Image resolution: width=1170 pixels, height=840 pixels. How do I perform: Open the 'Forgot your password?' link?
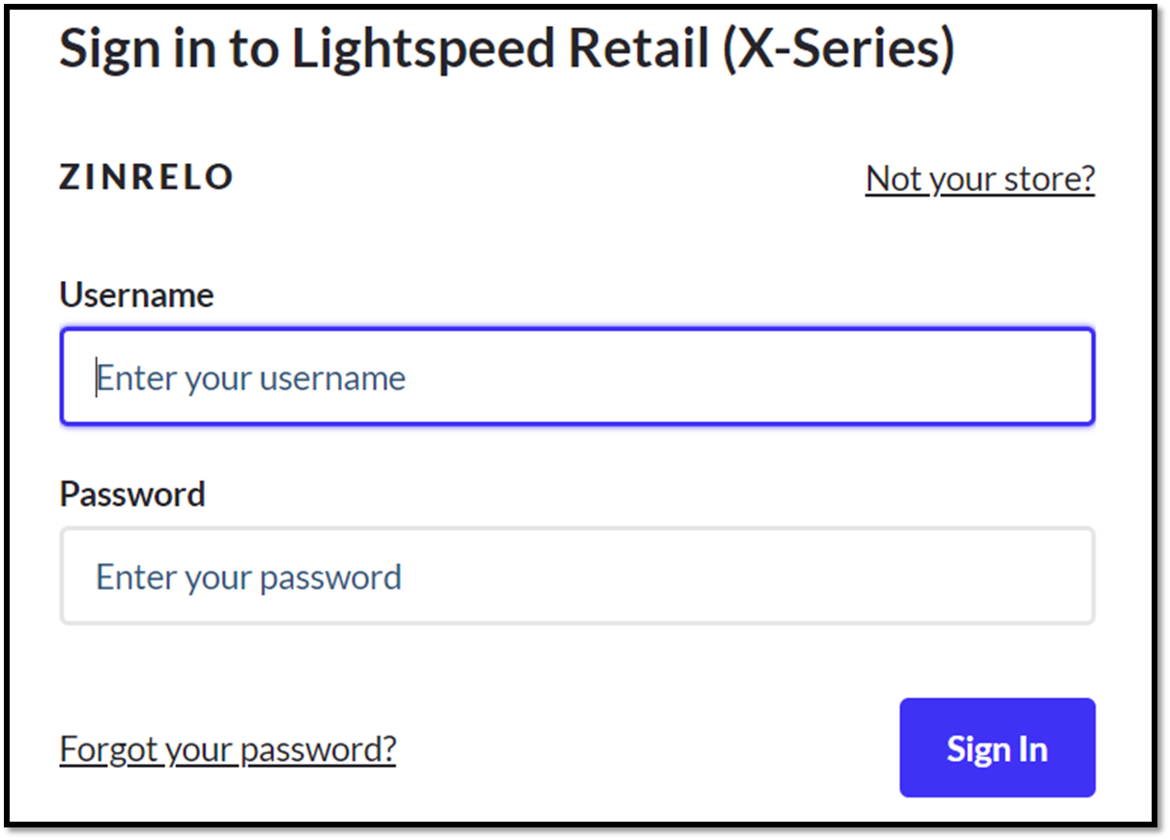228,749
